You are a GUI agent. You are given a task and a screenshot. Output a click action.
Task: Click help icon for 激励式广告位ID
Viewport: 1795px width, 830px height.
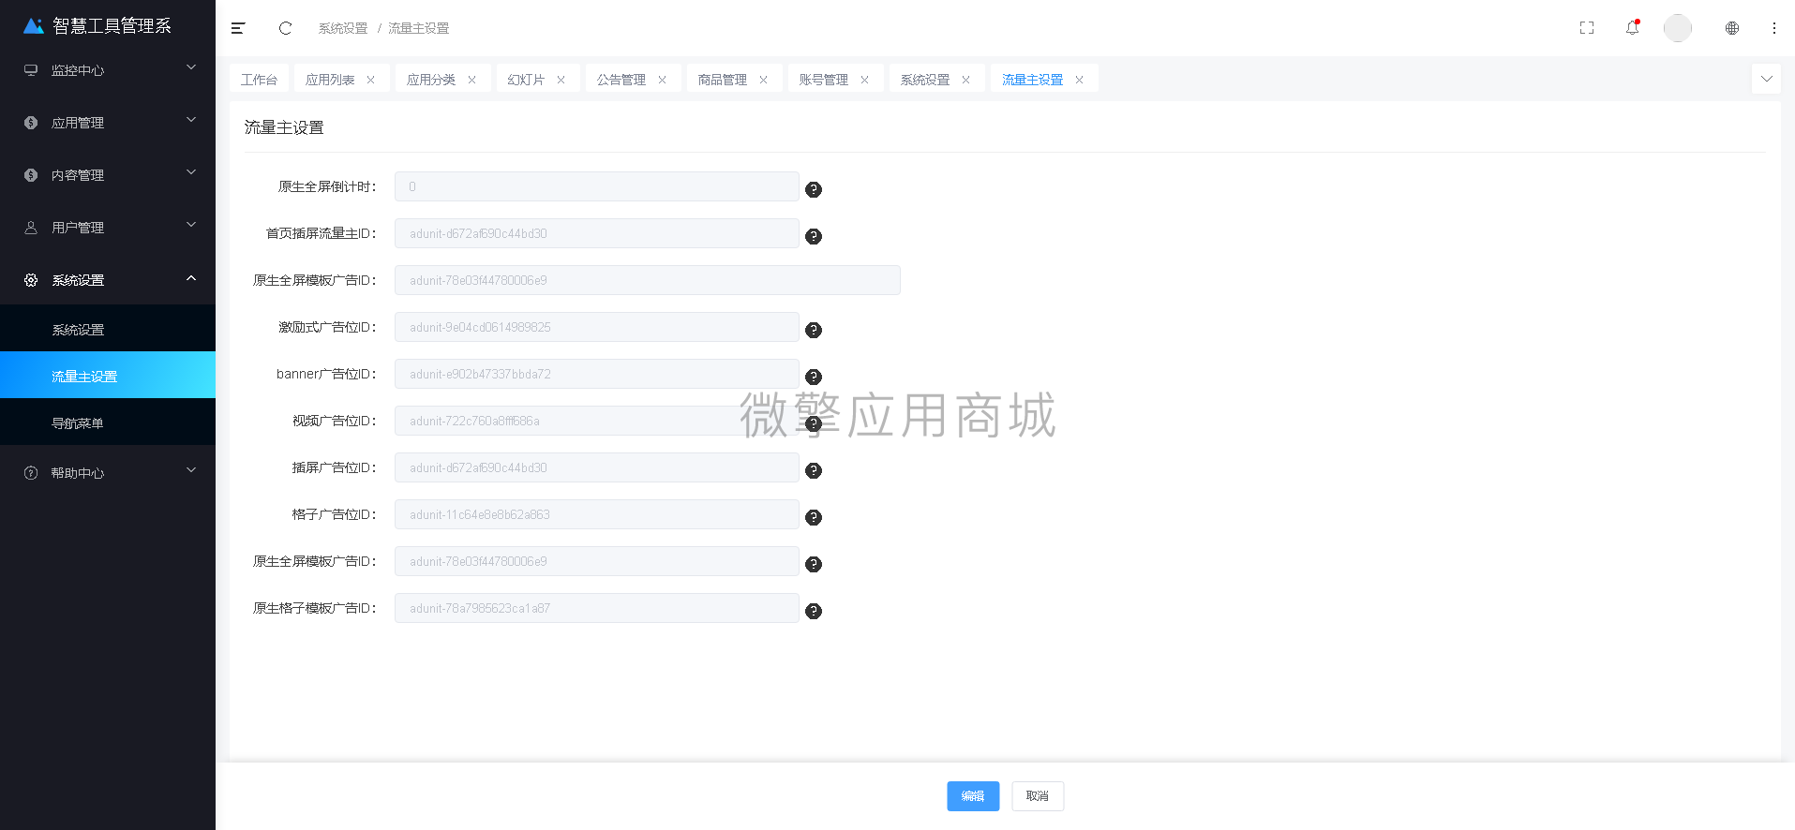tap(814, 330)
